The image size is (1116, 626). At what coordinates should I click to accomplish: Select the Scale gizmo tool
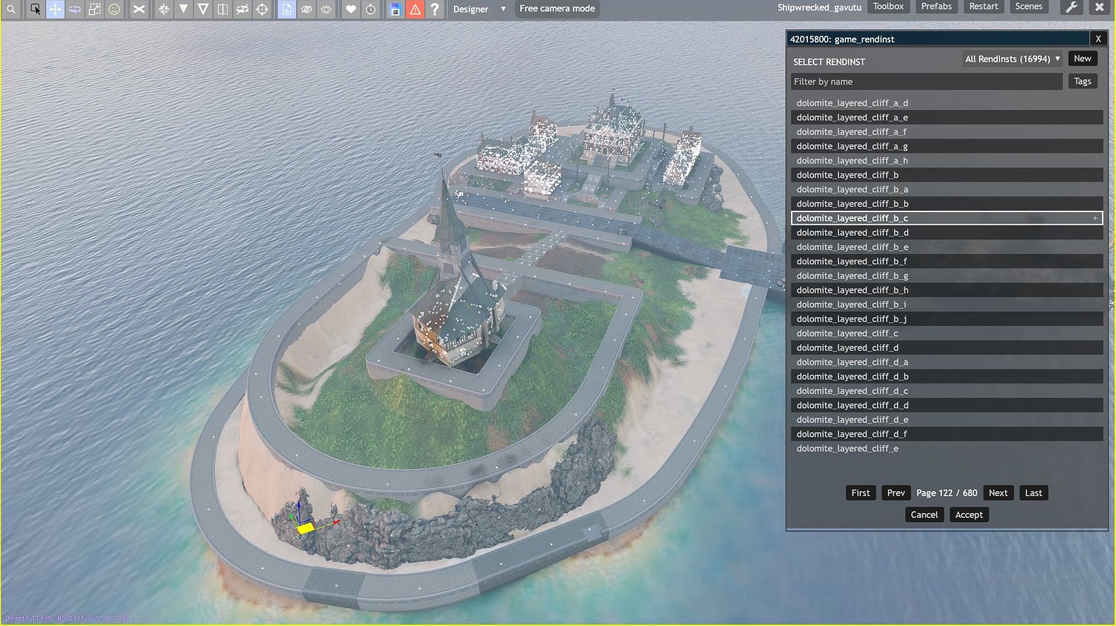tap(94, 9)
